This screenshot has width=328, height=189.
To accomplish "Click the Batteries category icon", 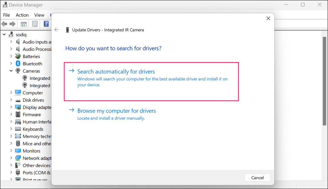I will [18, 56].
